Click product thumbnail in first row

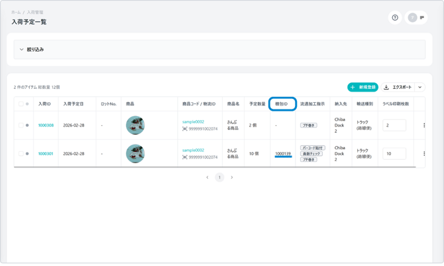(135, 125)
